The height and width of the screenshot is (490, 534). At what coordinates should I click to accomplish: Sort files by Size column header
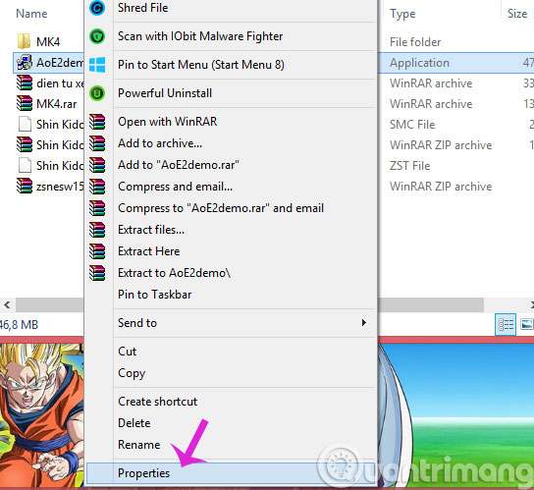click(x=517, y=14)
